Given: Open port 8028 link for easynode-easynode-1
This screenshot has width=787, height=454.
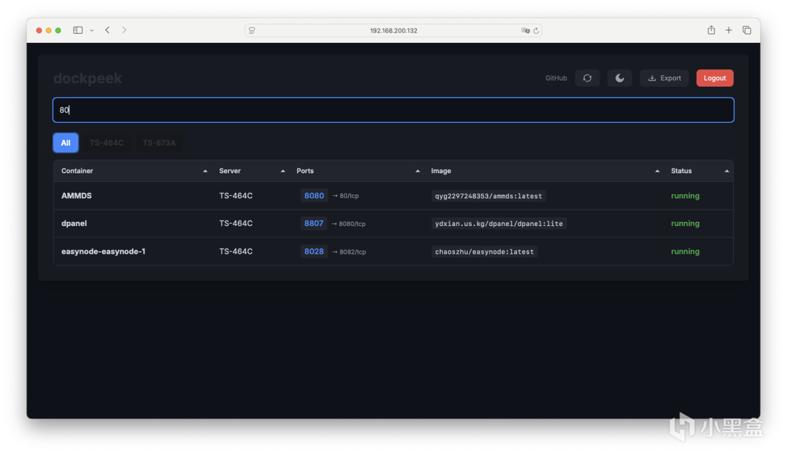Looking at the screenshot, I should click(x=314, y=251).
